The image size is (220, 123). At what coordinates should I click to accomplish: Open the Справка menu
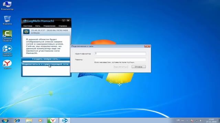[63, 26]
